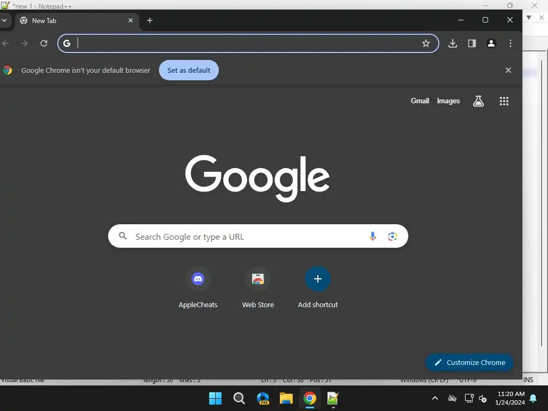
Task: Open the Web Store shortcut
Action: [x=258, y=287]
